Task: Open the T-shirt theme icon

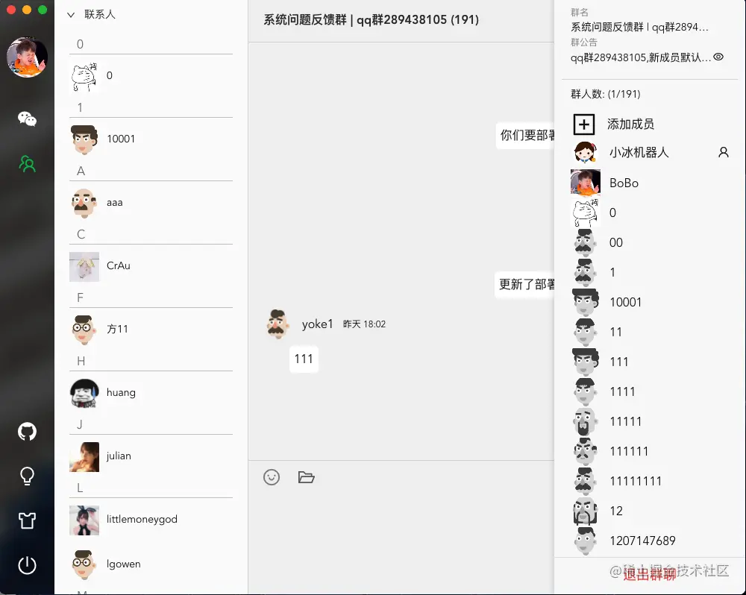Action: (x=27, y=520)
